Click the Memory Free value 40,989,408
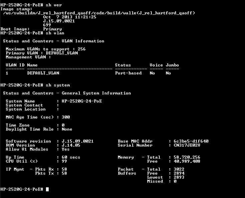Screen dimensions: 245x198 187,161
